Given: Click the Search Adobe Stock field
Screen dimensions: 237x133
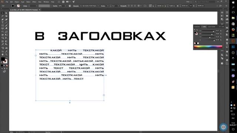Looking at the screenshot, I should 205,1.
